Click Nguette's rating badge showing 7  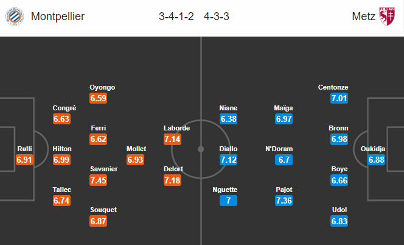[228, 201]
